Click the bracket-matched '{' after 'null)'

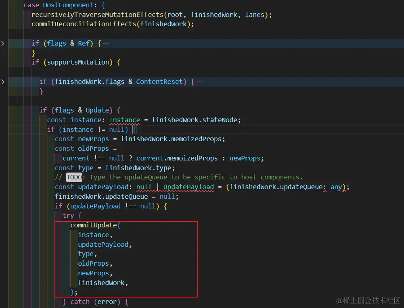coord(134,129)
